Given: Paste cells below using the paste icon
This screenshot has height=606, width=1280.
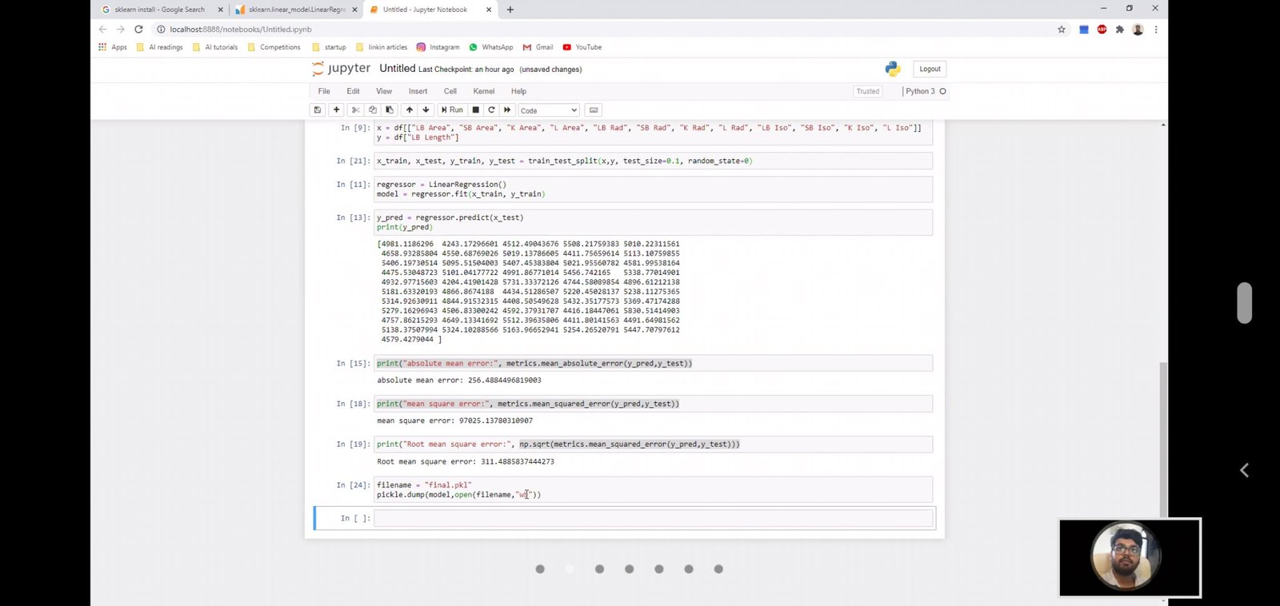Looking at the screenshot, I should point(390,110).
